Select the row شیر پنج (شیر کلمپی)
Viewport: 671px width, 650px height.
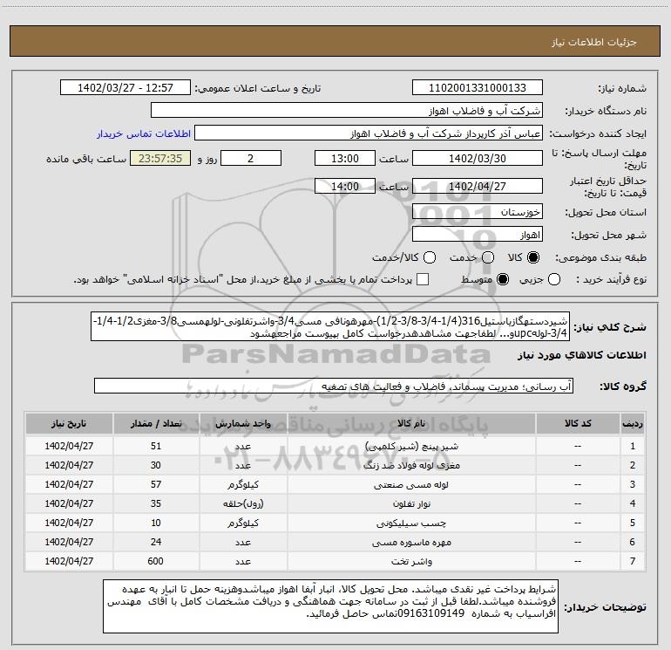click(335, 446)
